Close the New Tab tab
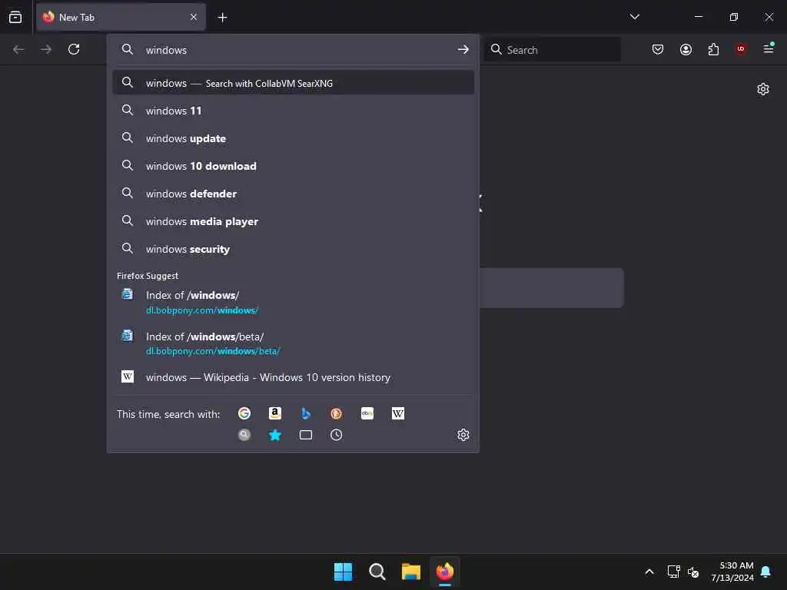The image size is (787, 590). tap(194, 17)
